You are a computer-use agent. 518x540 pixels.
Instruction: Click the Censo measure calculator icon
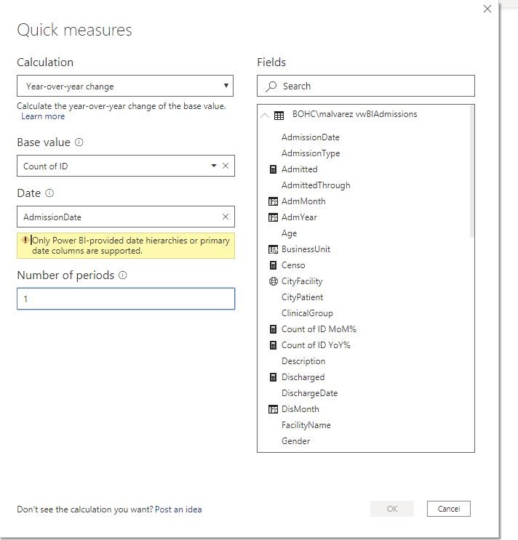coord(273,265)
